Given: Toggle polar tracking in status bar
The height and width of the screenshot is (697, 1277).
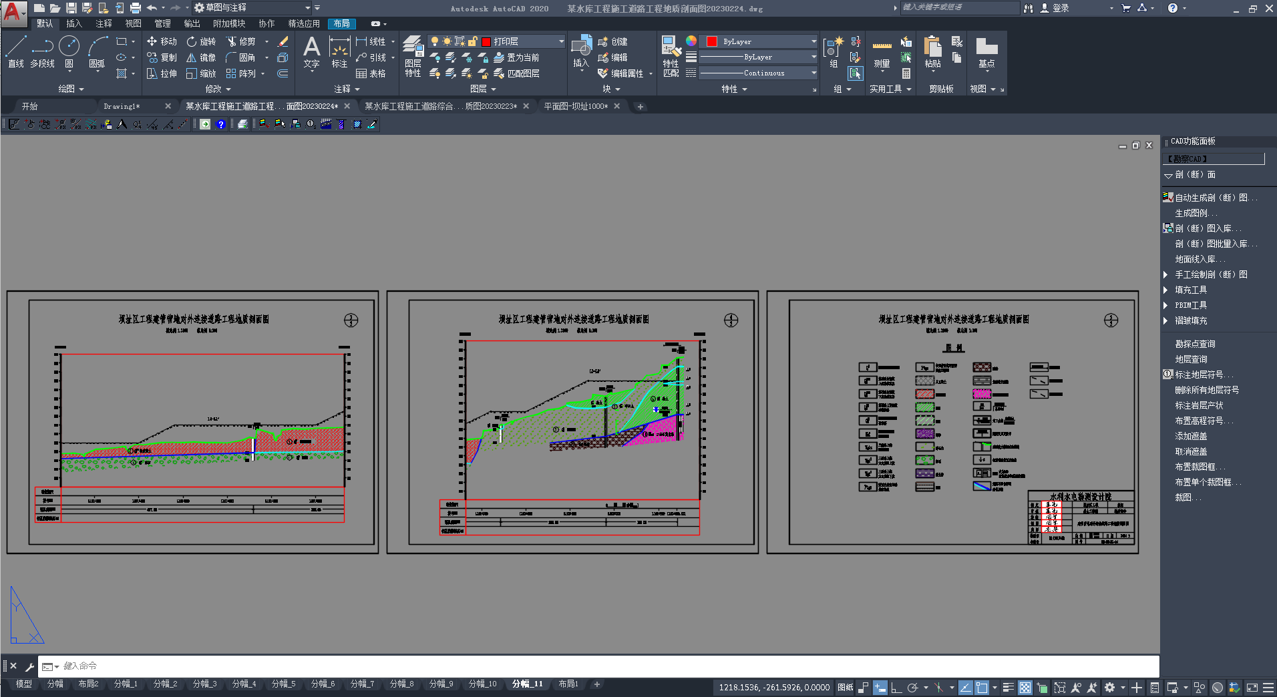Looking at the screenshot, I should coord(912,687).
